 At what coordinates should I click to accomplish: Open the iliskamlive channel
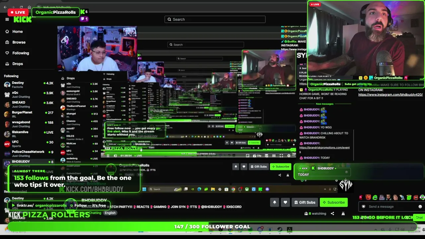tap(29, 134)
